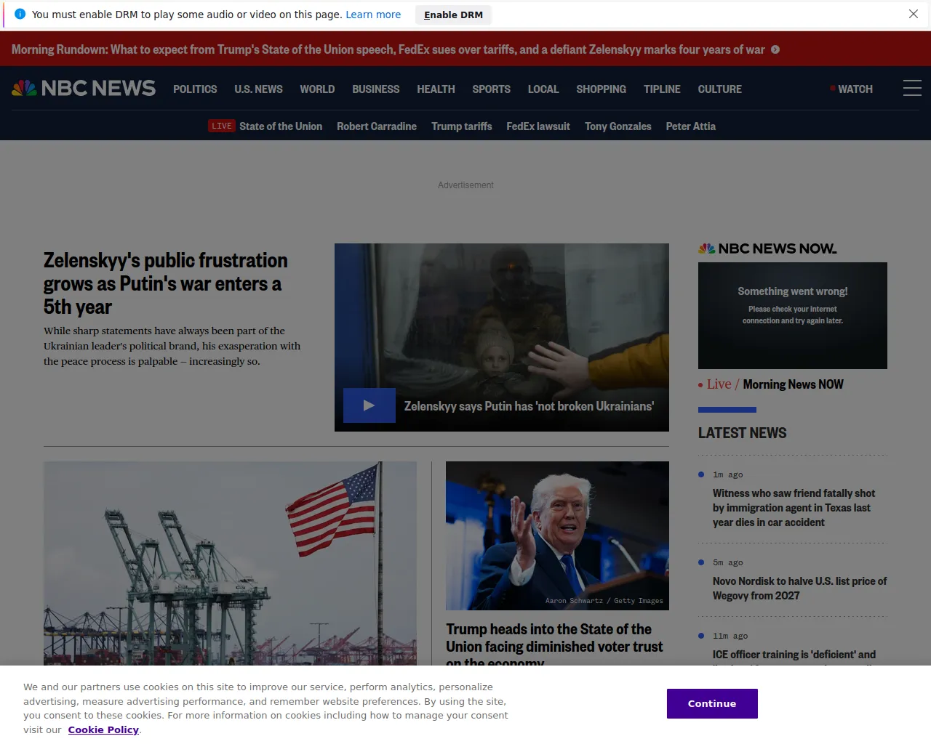The width and height of the screenshot is (931, 744).
Task: Click the Enable DRM button
Action: pos(453,15)
